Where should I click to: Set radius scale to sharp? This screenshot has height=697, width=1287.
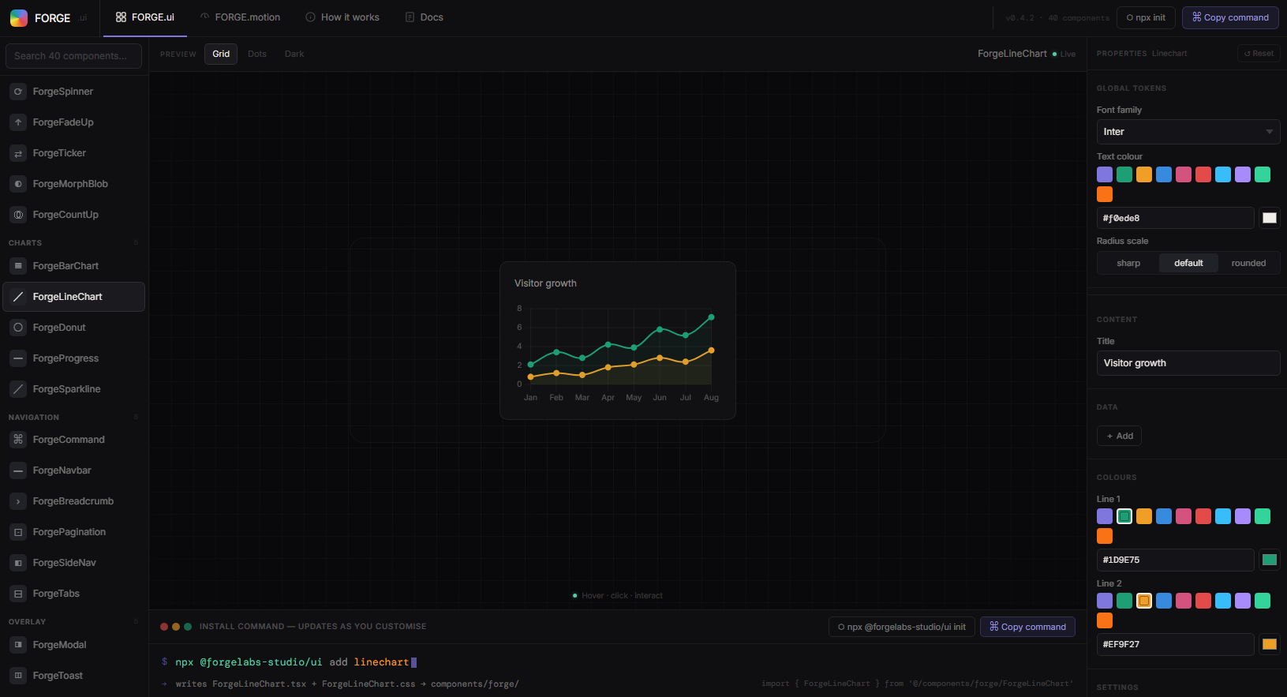point(1128,263)
